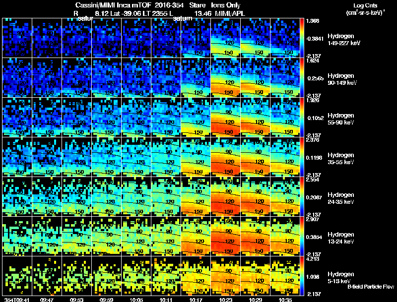Click the -0.3841 color scale midpoint value

point(315,39)
